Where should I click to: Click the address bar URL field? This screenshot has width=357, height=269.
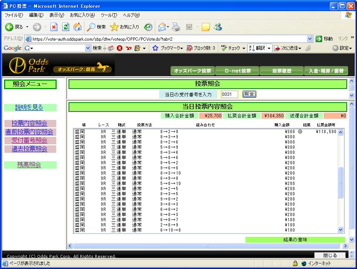pyautogui.click(x=169, y=39)
